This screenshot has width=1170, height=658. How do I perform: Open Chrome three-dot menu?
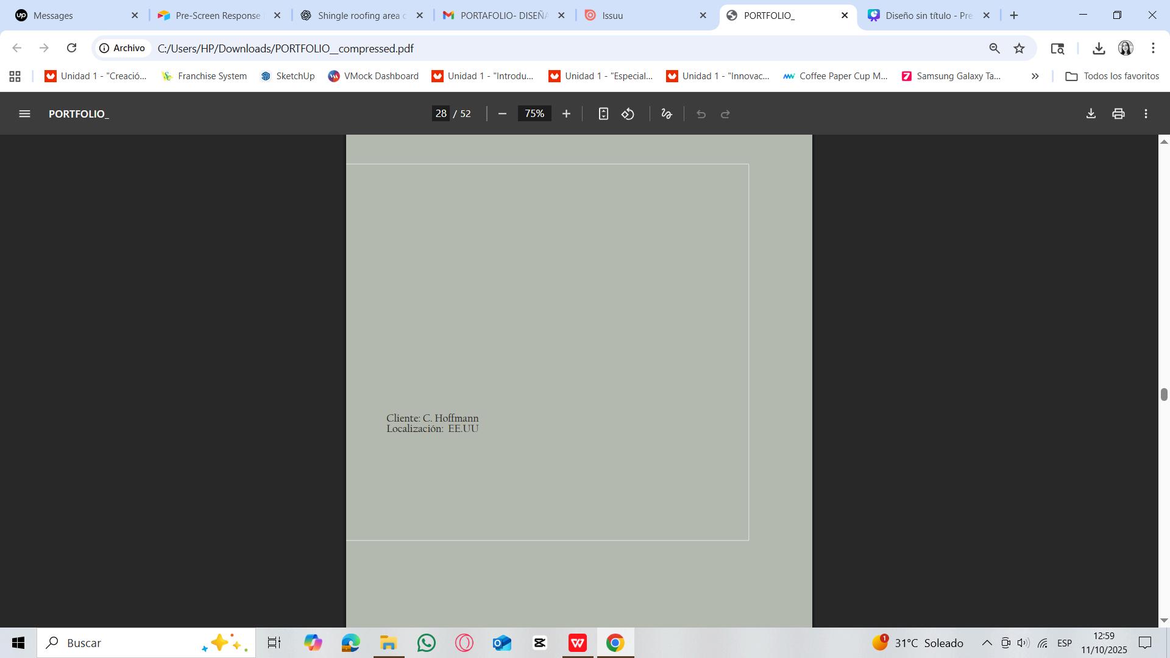pos(1153,48)
